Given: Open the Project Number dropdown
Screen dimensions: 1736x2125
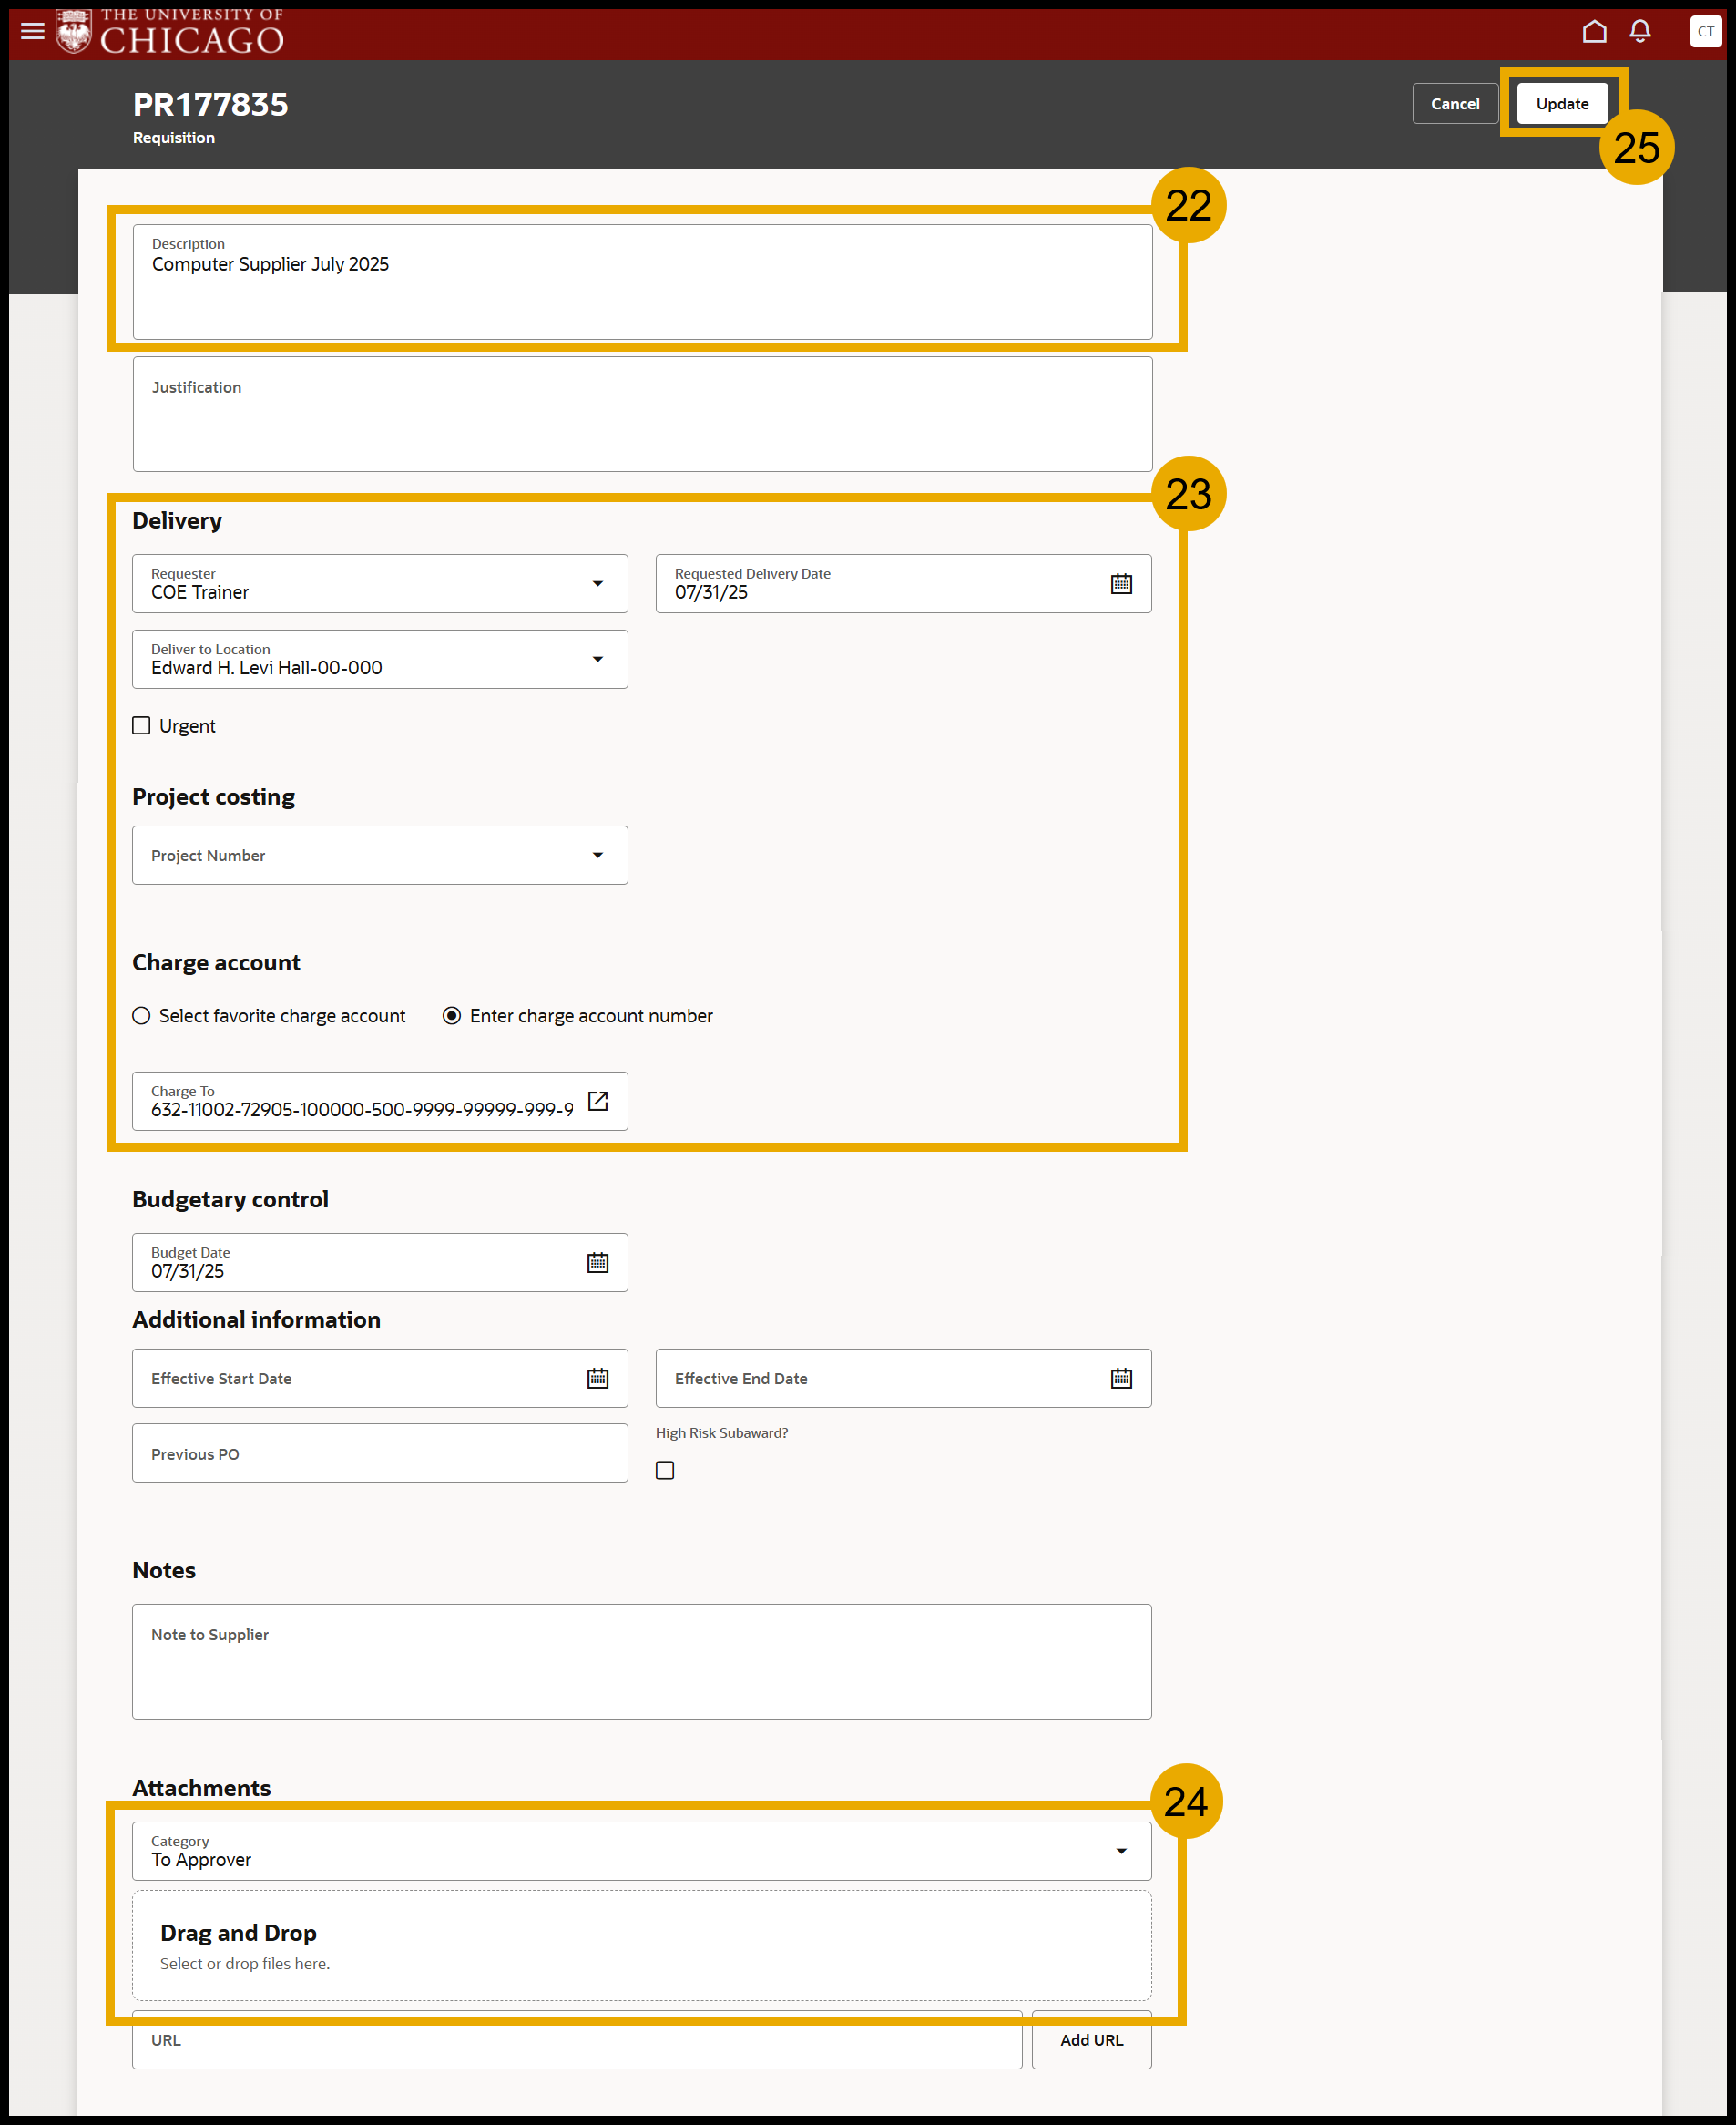Looking at the screenshot, I should point(597,855).
